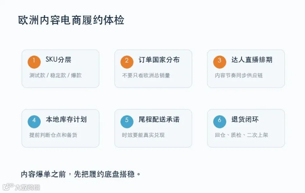Click the blue number 4 circle
The height and width of the screenshot is (193, 305).
[x=34, y=122]
